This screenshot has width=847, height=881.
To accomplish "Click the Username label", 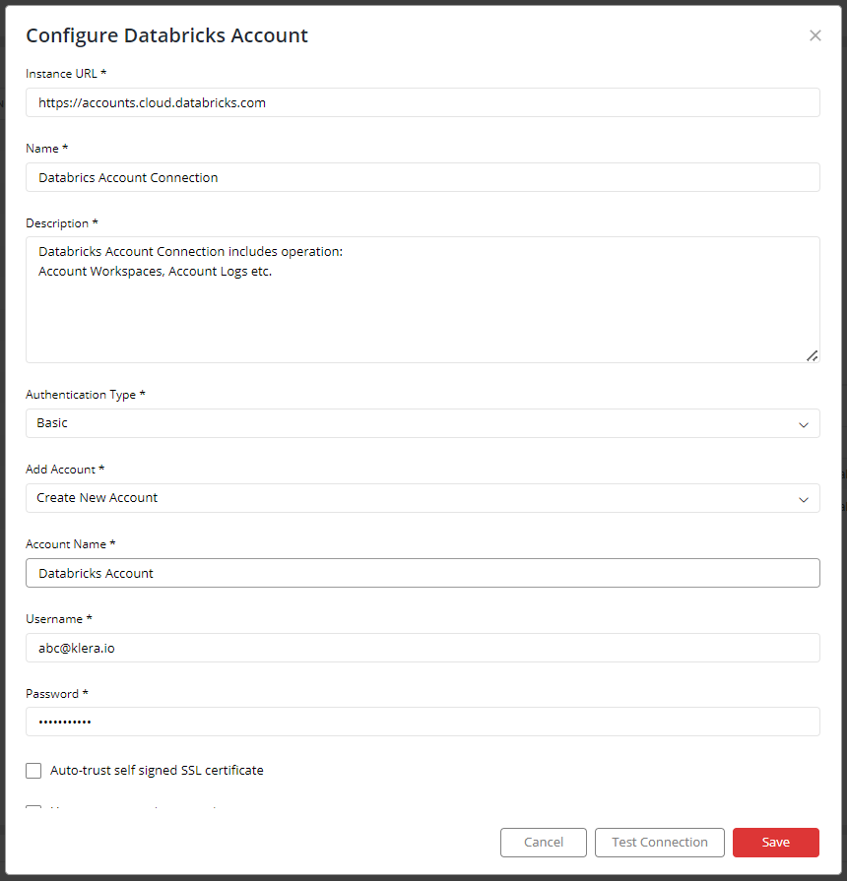I will click(x=58, y=618).
